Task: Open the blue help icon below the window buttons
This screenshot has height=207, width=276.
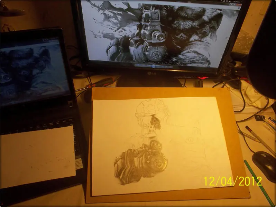Action: tap(239, 8)
